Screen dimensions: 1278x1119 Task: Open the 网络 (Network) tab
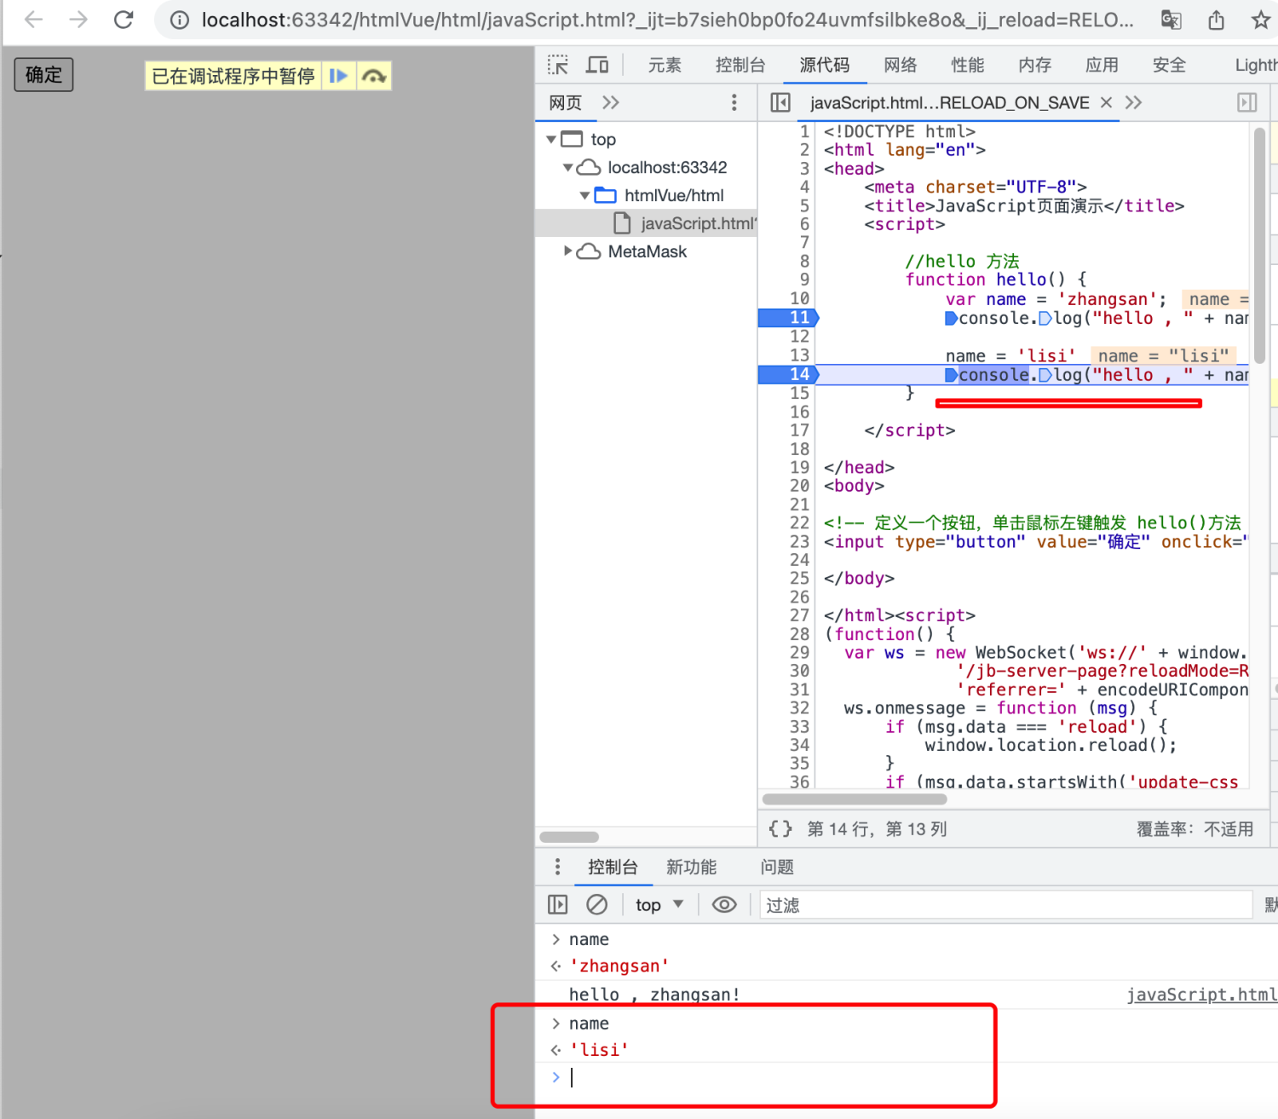coord(901,65)
